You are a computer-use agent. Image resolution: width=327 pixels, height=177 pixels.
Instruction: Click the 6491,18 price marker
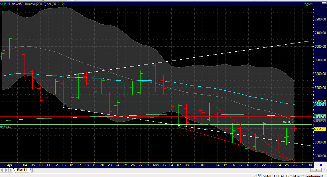(x=320, y=116)
